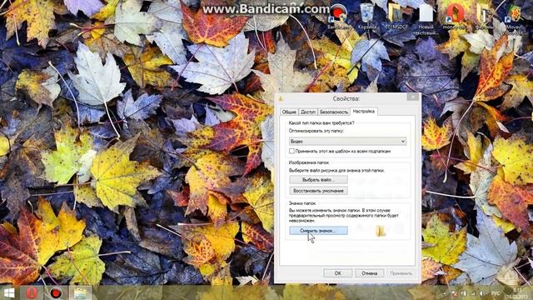Screen dimensions: 533x300
Task: Enable 'Применять этот же шаблон' checkbox
Action: pyautogui.click(x=291, y=151)
